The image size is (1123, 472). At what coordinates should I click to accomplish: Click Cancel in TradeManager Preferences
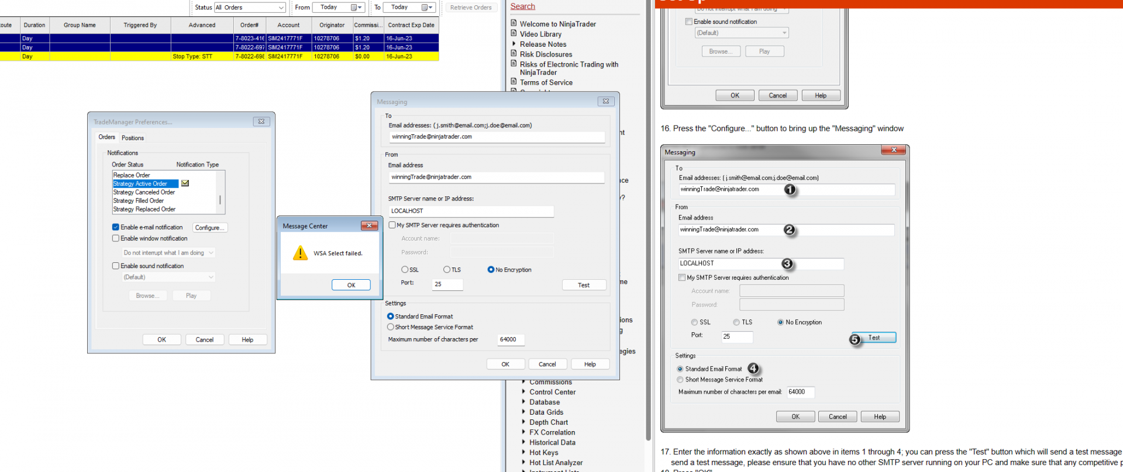[x=205, y=339]
